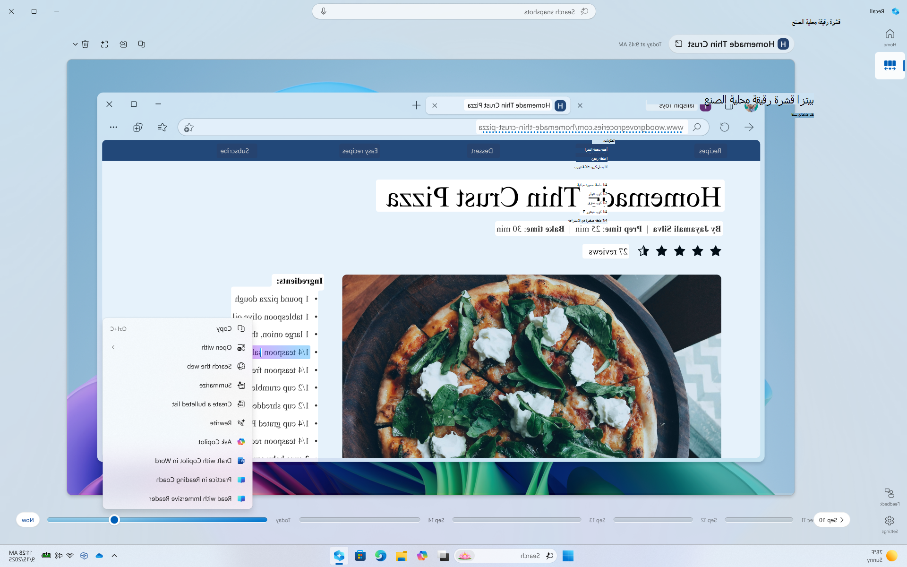Open Recall Settings gear
907x567 pixels.
890,524
